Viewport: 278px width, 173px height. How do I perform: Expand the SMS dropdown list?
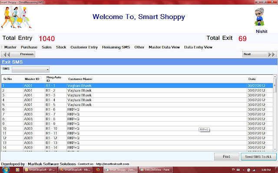(x=30, y=69)
